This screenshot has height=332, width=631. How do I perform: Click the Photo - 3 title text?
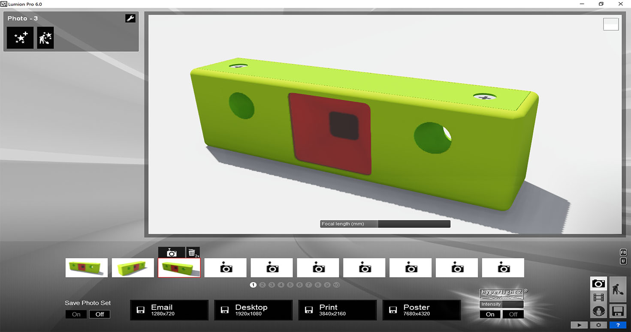(x=23, y=18)
